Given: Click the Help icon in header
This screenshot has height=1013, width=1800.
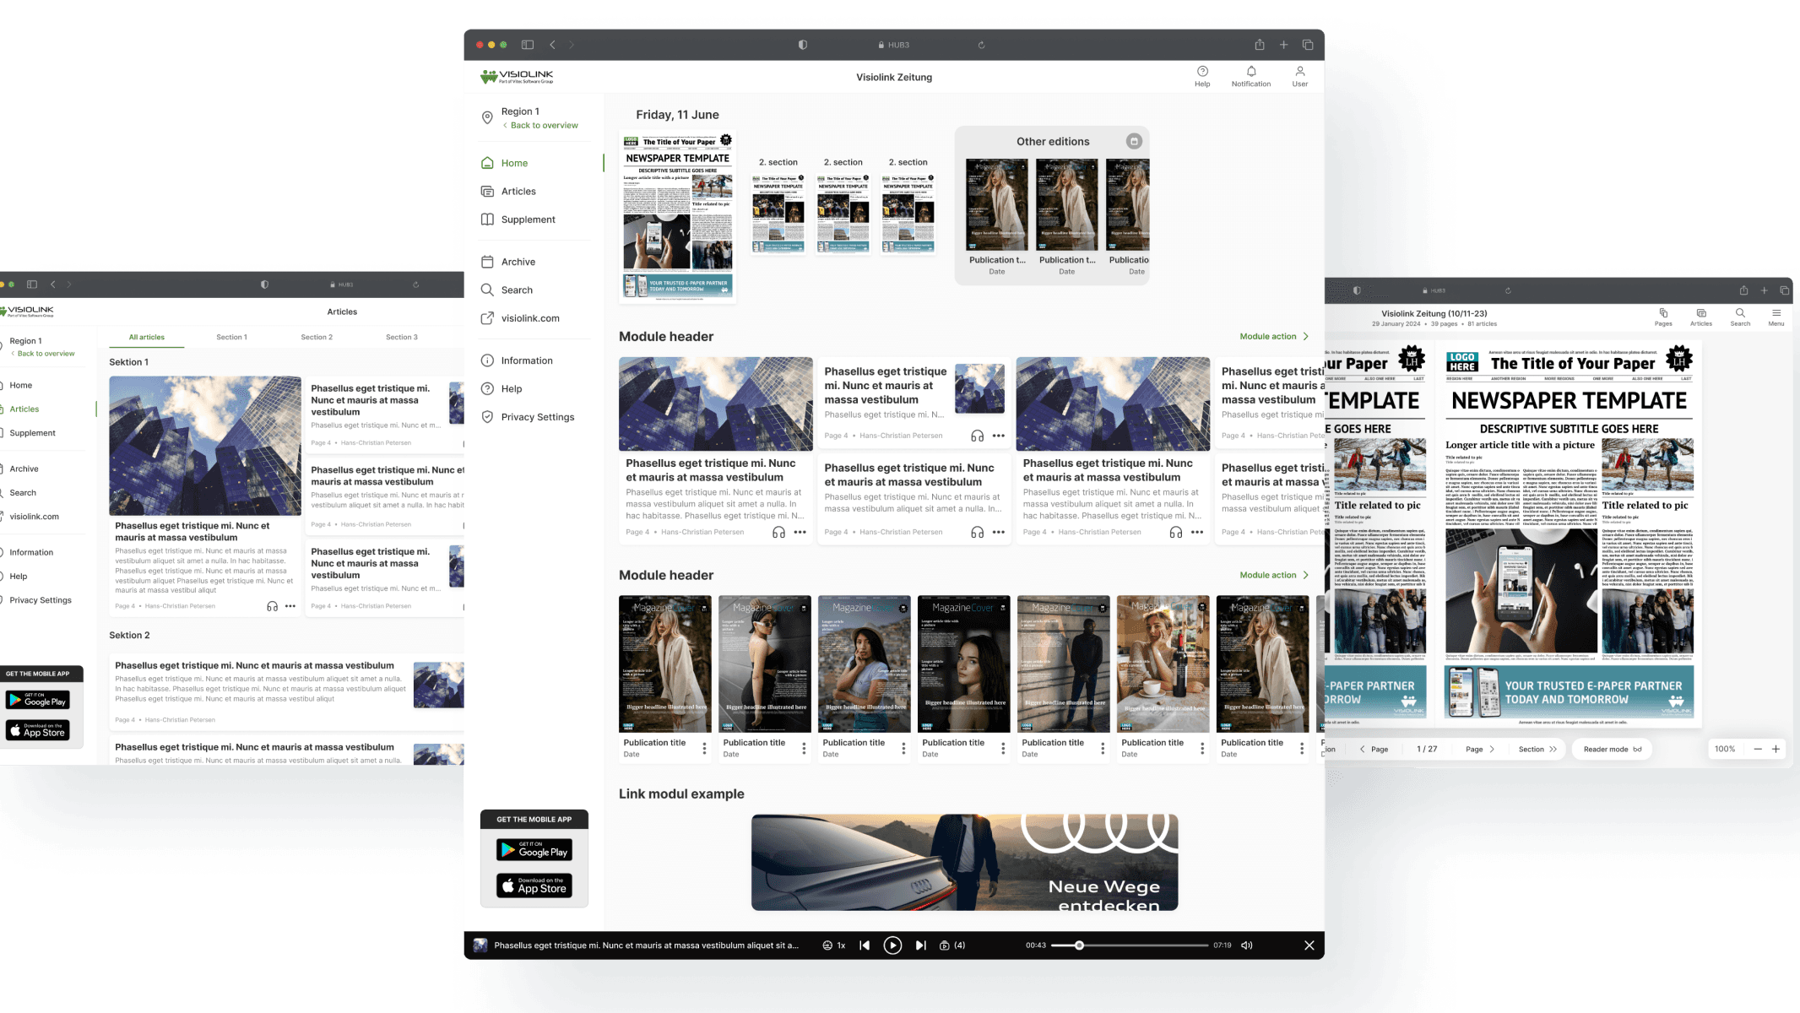Looking at the screenshot, I should tap(1202, 72).
